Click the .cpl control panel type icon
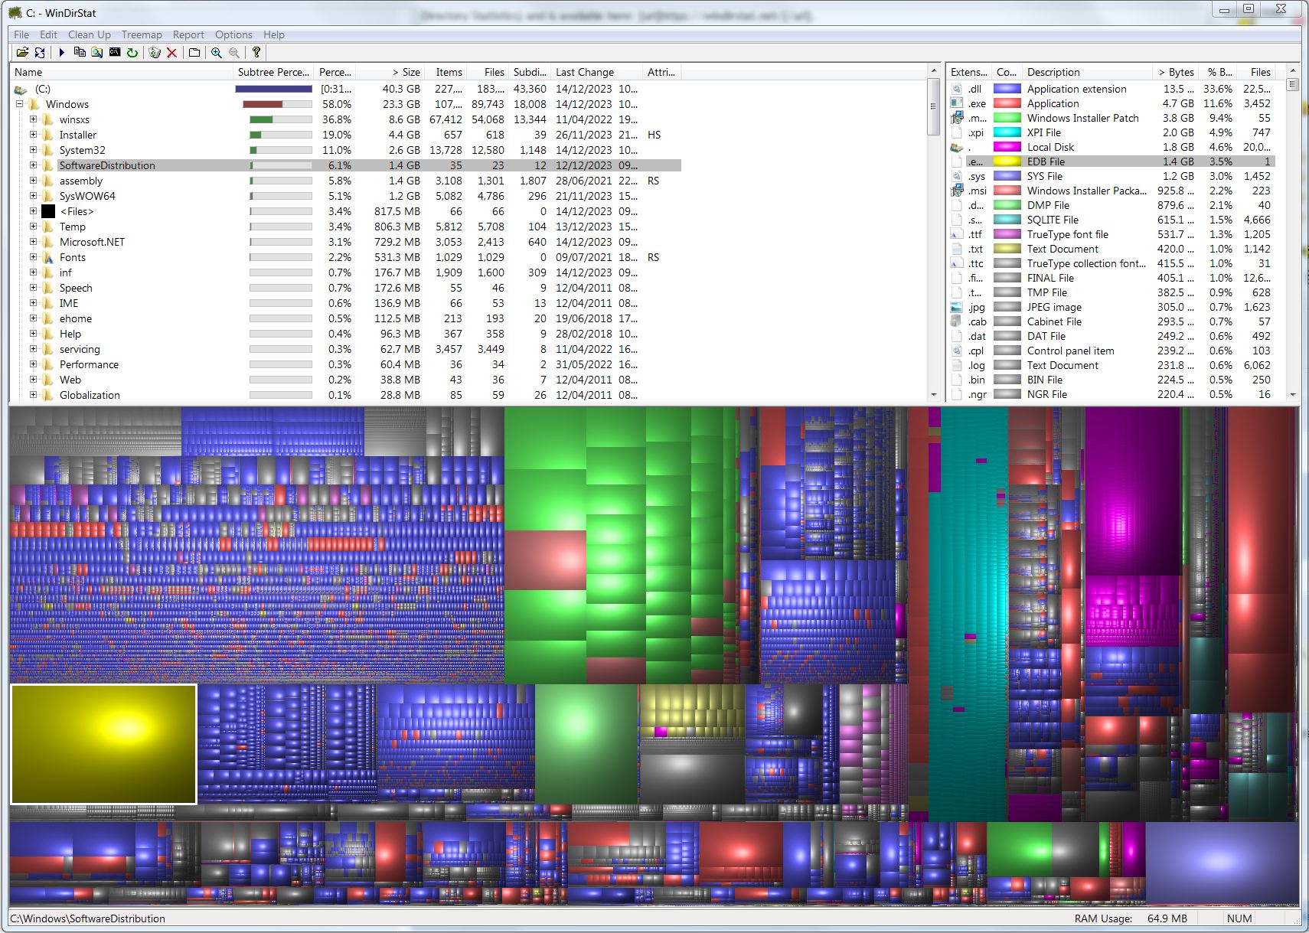 [x=957, y=351]
